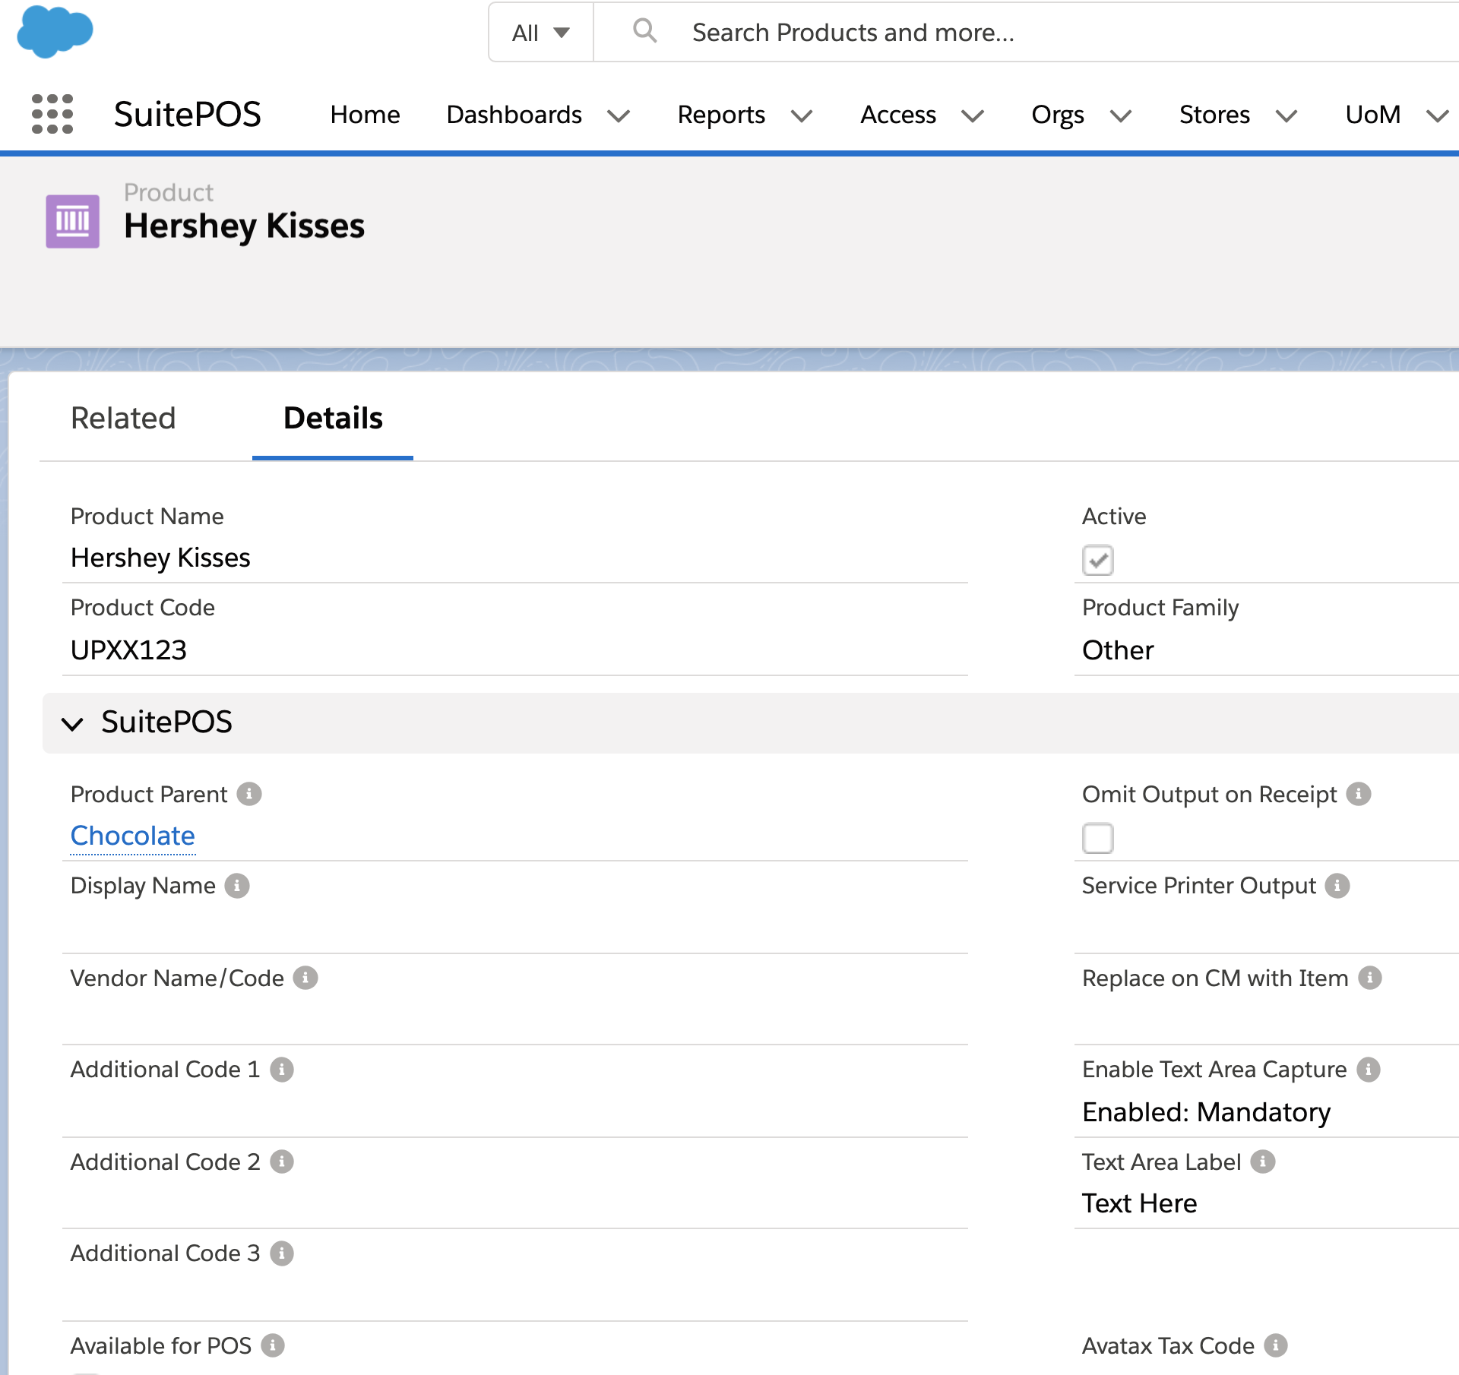The width and height of the screenshot is (1459, 1375).
Task: Click info icon beside Display Name
Action: tap(237, 886)
